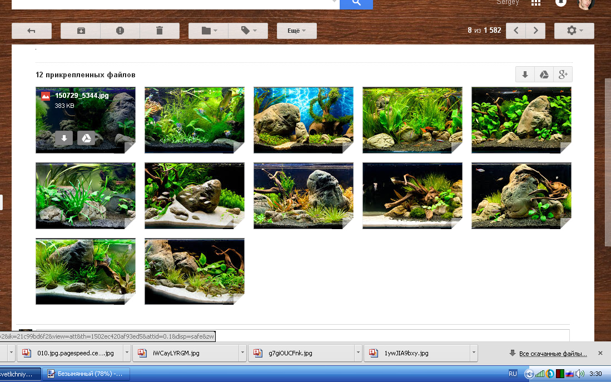Click the back arrow to return to inbox
Screen dimensions: 611x382
point(32,31)
